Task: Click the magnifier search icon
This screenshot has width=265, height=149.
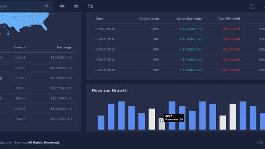Action: 47,6
